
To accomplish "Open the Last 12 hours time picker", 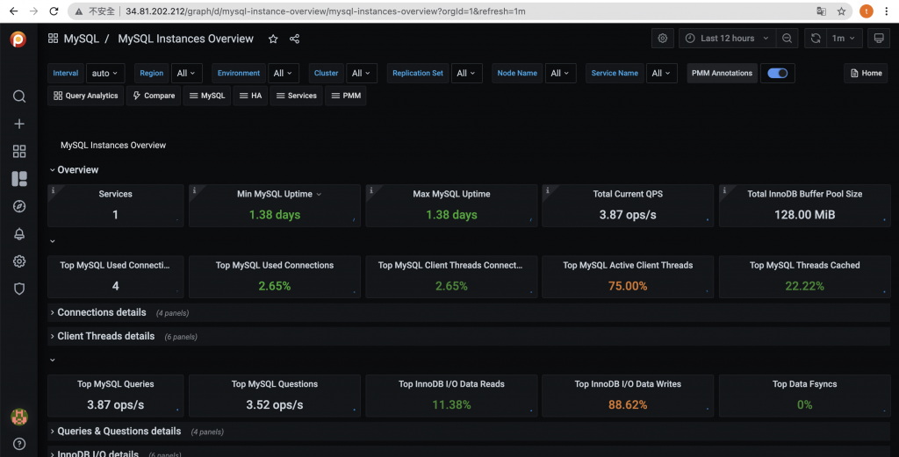I will click(727, 39).
